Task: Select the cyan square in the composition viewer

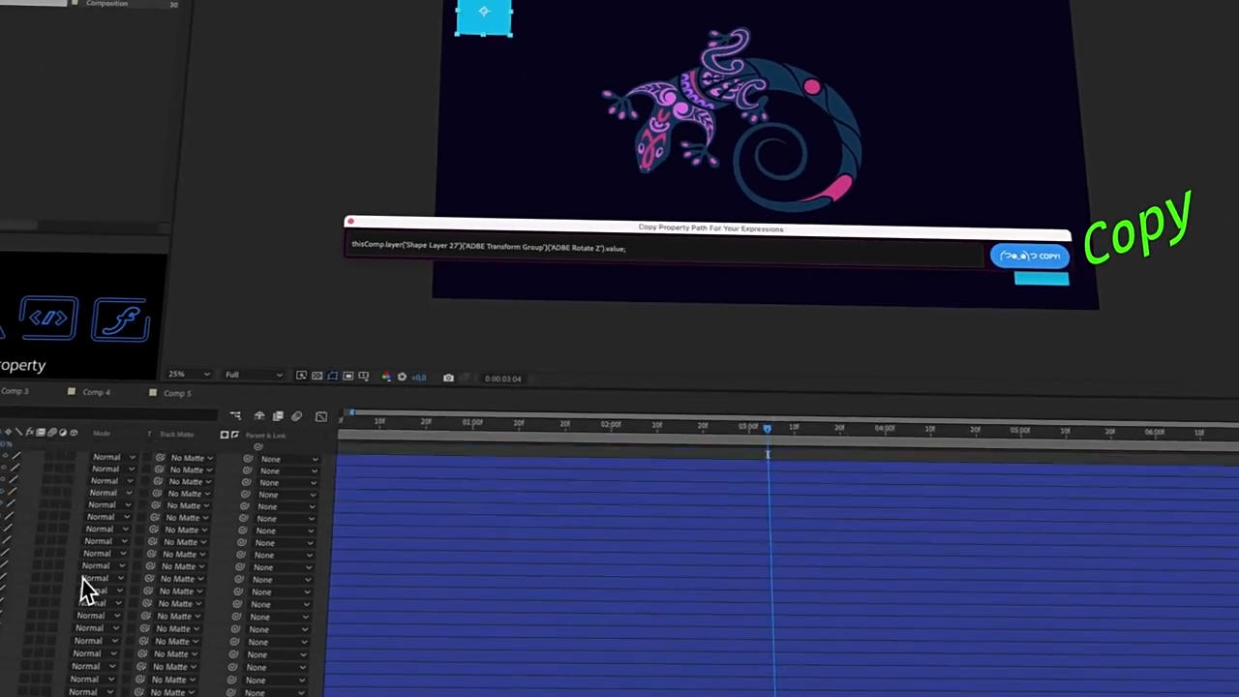Action: pyautogui.click(x=483, y=18)
